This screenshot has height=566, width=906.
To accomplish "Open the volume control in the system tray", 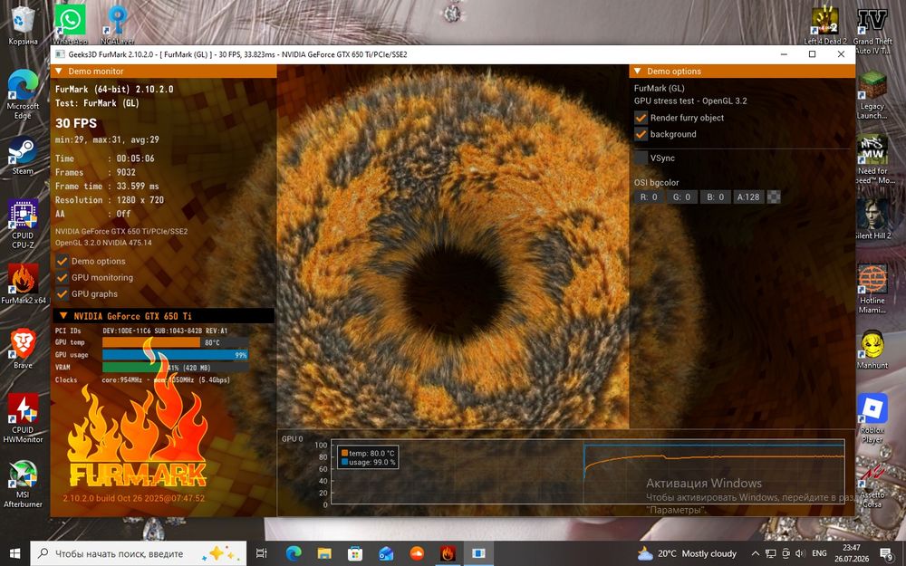I will 800,553.
